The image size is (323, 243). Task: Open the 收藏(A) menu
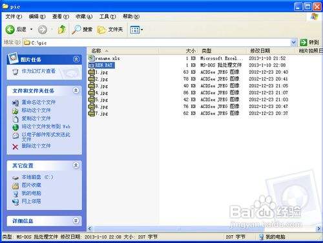click(x=84, y=16)
